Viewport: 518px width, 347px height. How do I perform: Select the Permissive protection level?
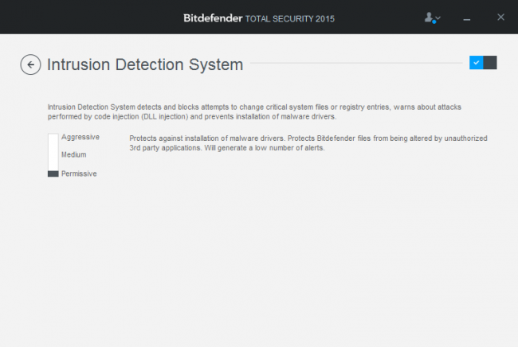79,173
